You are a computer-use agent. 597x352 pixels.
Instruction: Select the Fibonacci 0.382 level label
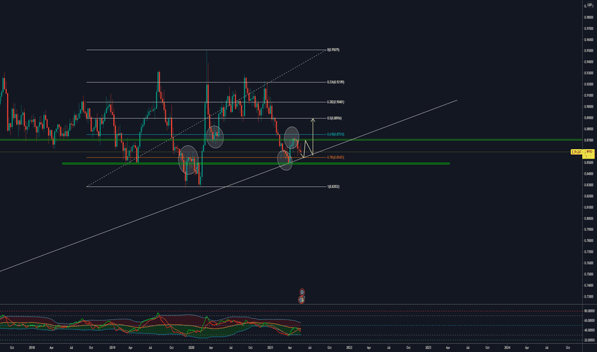pyautogui.click(x=336, y=102)
